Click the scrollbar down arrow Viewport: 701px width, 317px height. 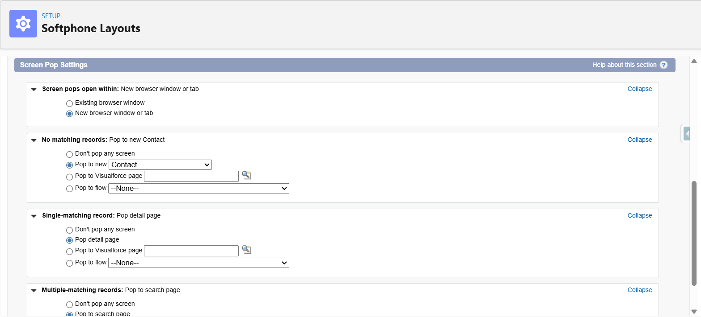pos(694,311)
